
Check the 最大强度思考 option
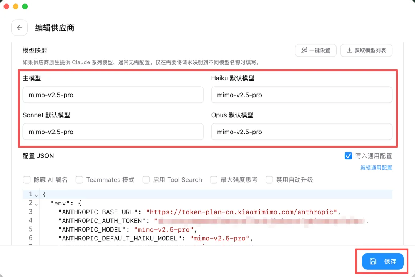pyautogui.click(x=214, y=180)
